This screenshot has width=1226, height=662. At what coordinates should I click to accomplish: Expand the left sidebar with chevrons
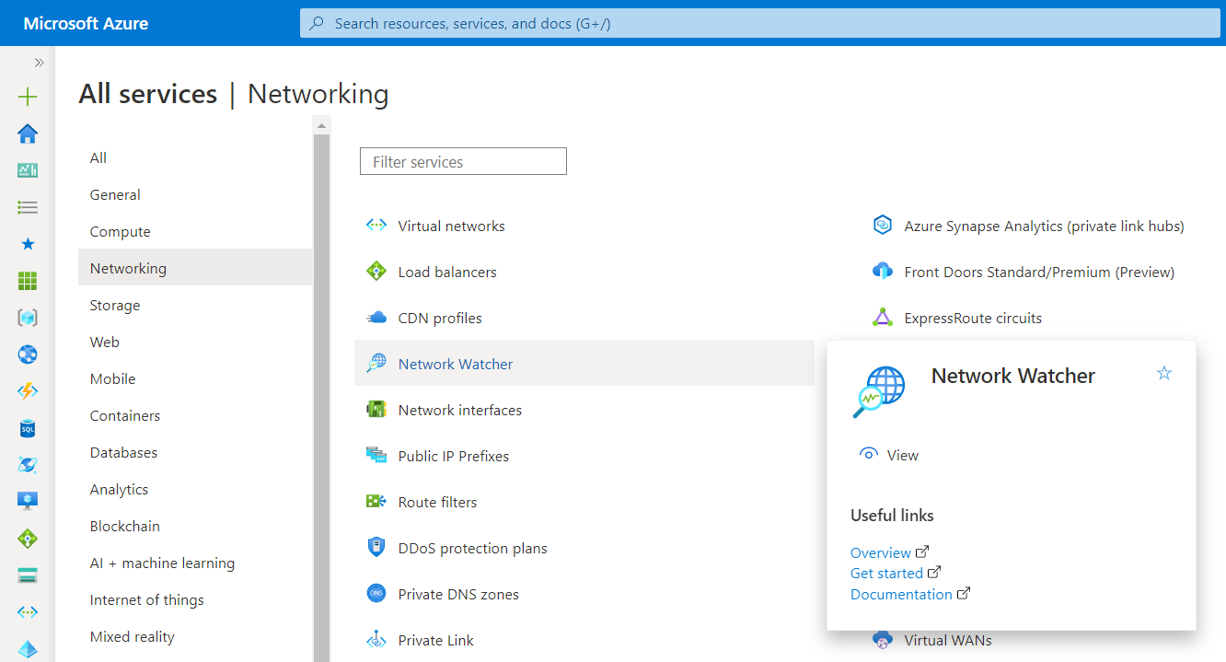pos(39,63)
